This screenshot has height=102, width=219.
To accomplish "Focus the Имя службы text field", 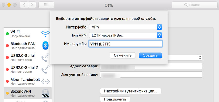I will pyautogui.click(x=125, y=44).
